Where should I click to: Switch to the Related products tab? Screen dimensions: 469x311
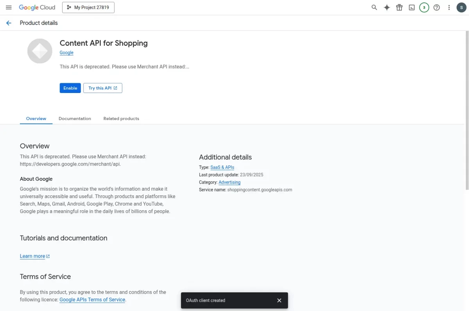pos(121,118)
